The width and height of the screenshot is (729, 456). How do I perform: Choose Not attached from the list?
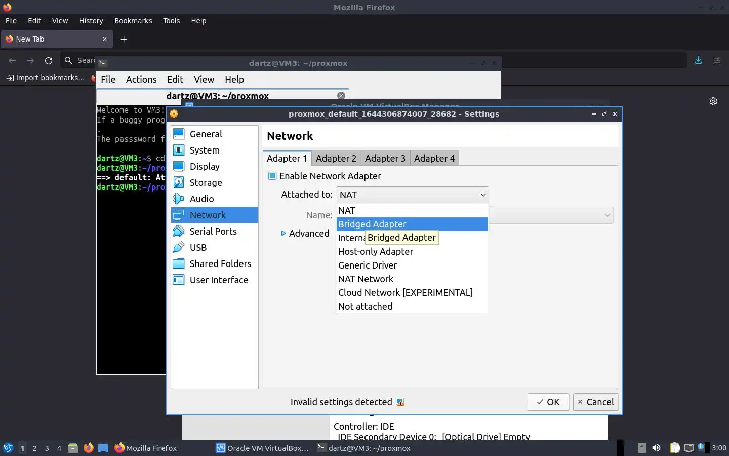point(412,306)
